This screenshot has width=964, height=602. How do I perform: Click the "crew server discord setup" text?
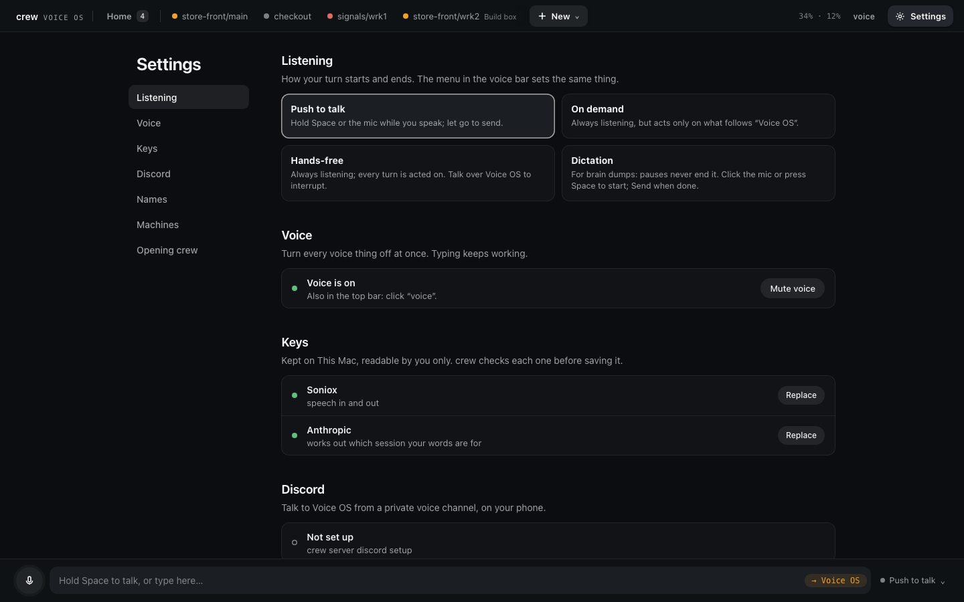pos(359,550)
